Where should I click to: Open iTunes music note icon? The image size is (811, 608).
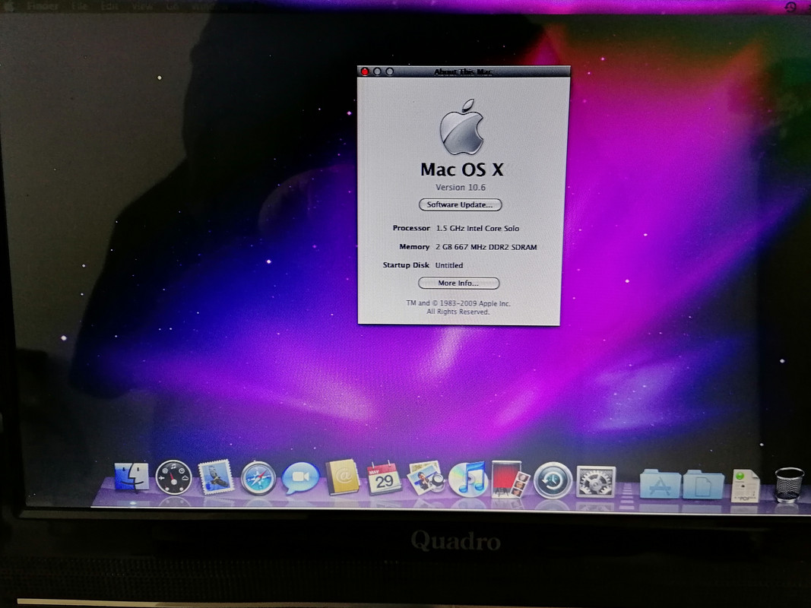click(468, 478)
